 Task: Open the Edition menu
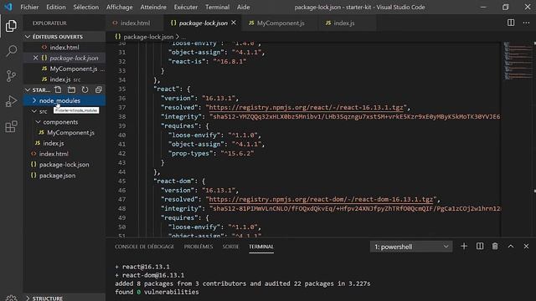point(56,7)
